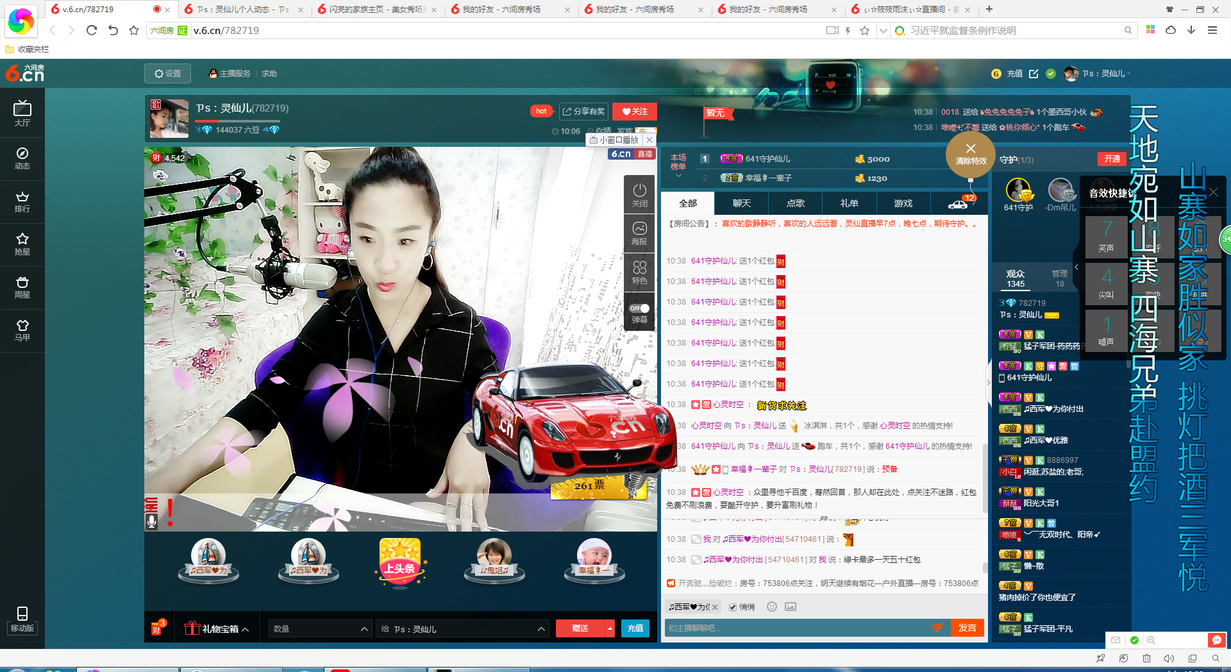Open the address bar history dropdown chevron

(x=883, y=30)
